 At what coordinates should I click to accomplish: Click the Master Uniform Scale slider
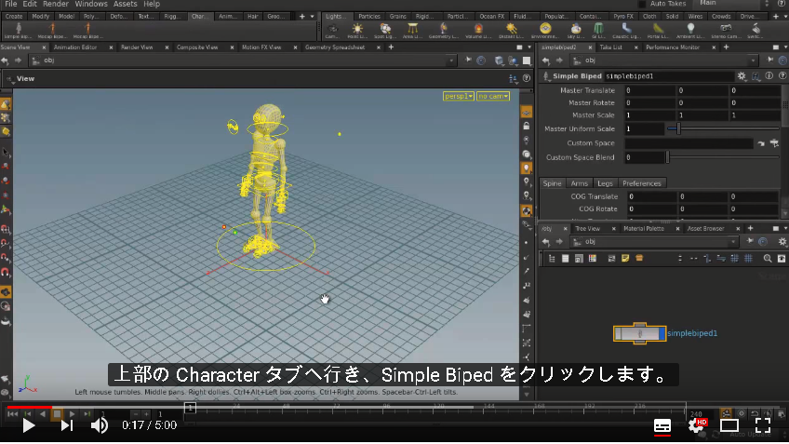point(724,128)
